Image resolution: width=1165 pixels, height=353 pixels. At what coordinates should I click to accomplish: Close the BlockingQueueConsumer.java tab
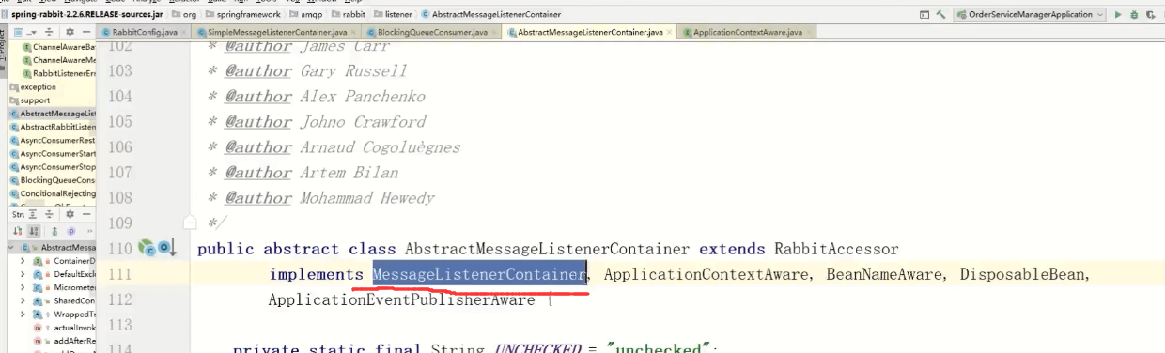(x=495, y=32)
